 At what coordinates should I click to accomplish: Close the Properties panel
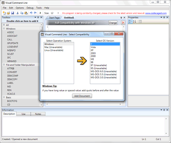(x=167, y=17)
